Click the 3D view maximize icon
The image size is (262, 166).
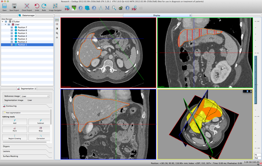(251, 91)
